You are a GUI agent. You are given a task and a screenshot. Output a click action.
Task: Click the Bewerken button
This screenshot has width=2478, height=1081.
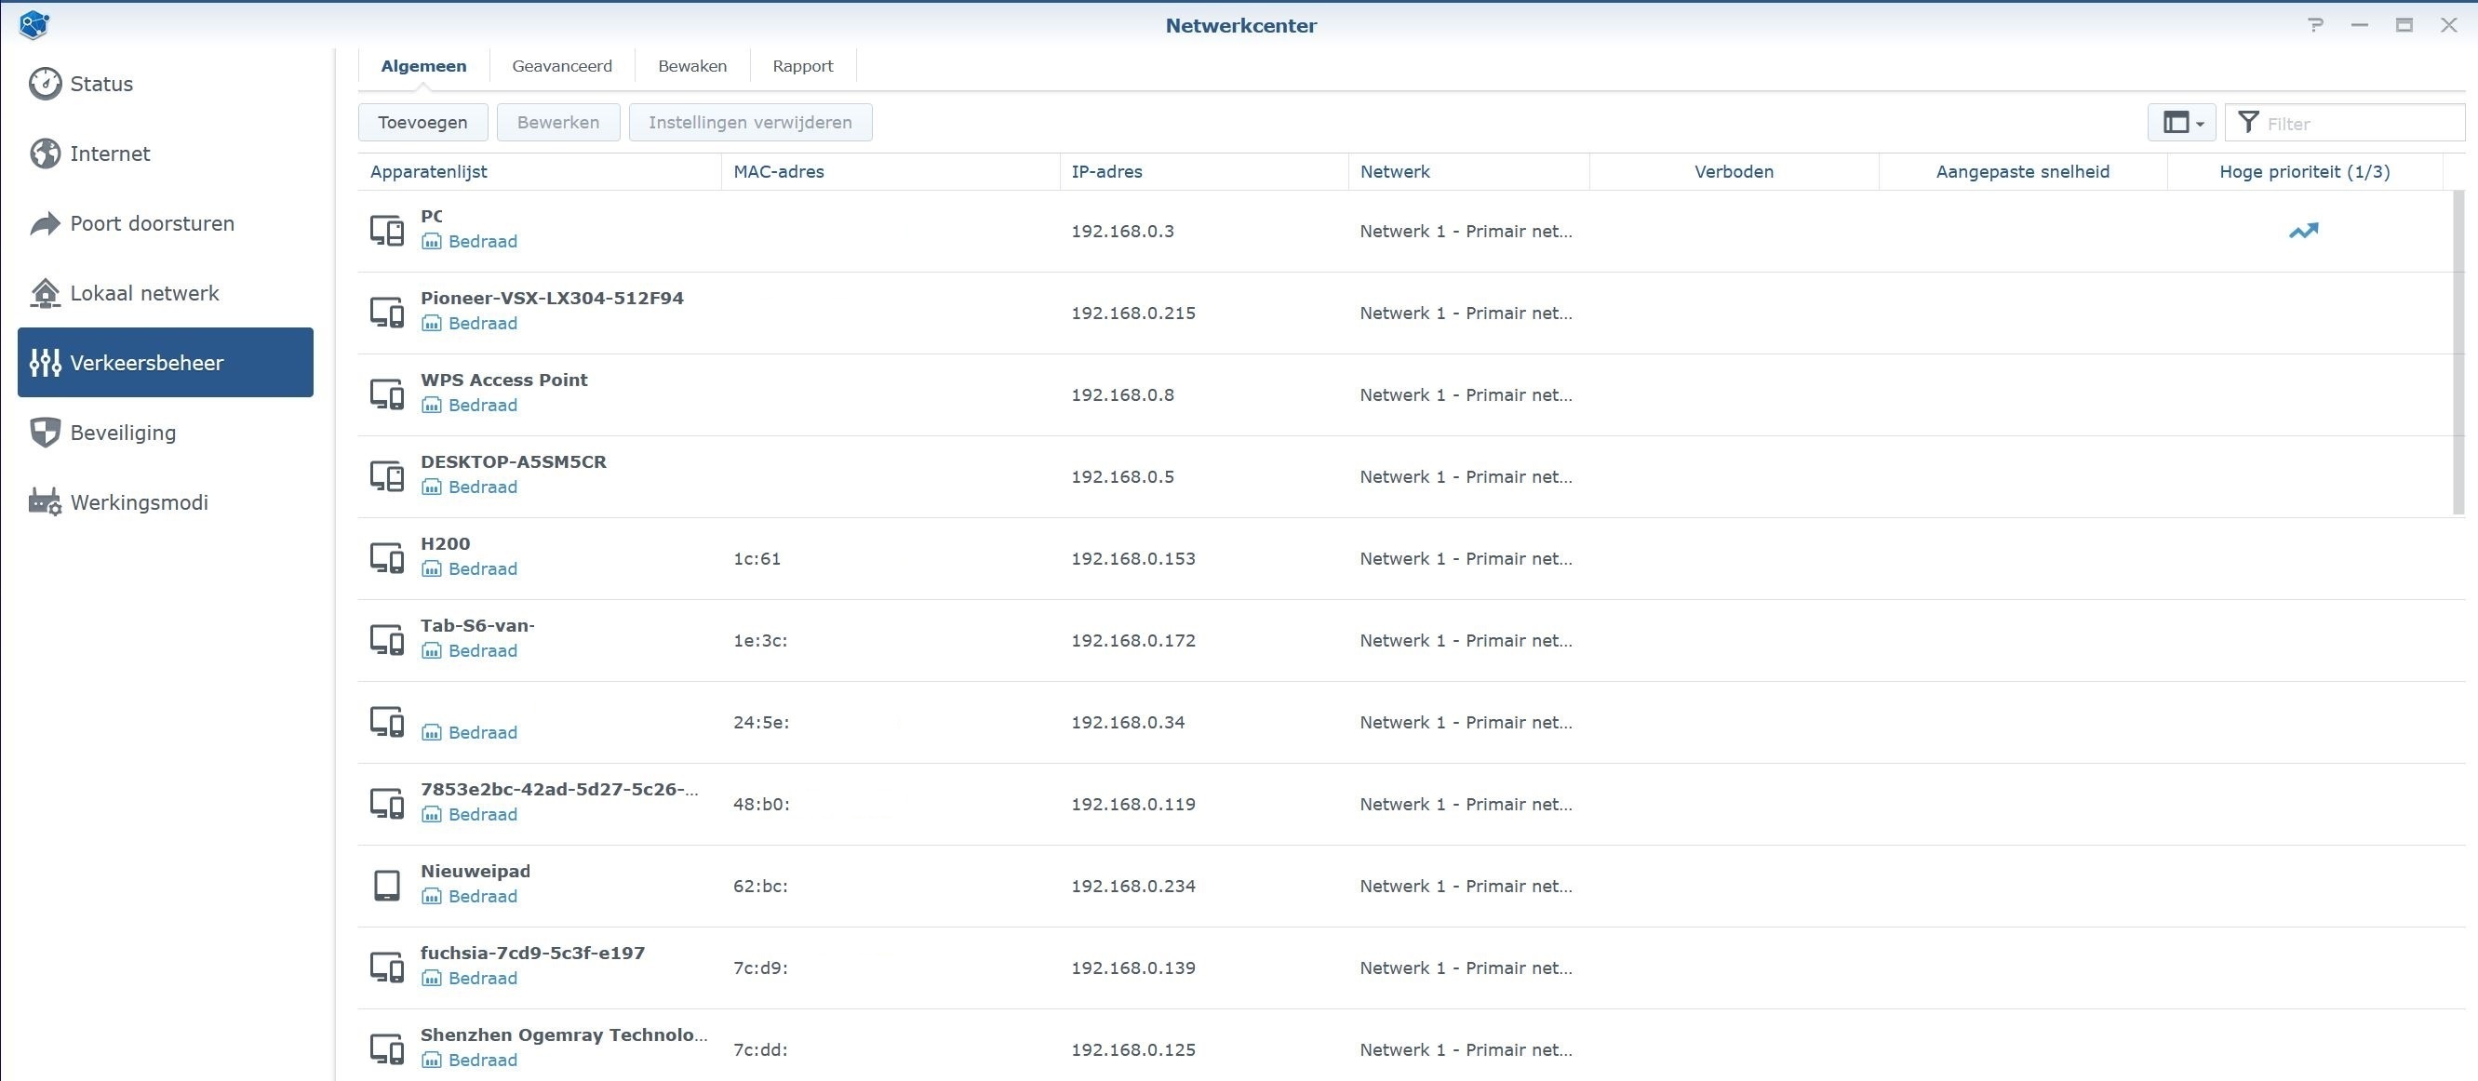coord(558,122)
